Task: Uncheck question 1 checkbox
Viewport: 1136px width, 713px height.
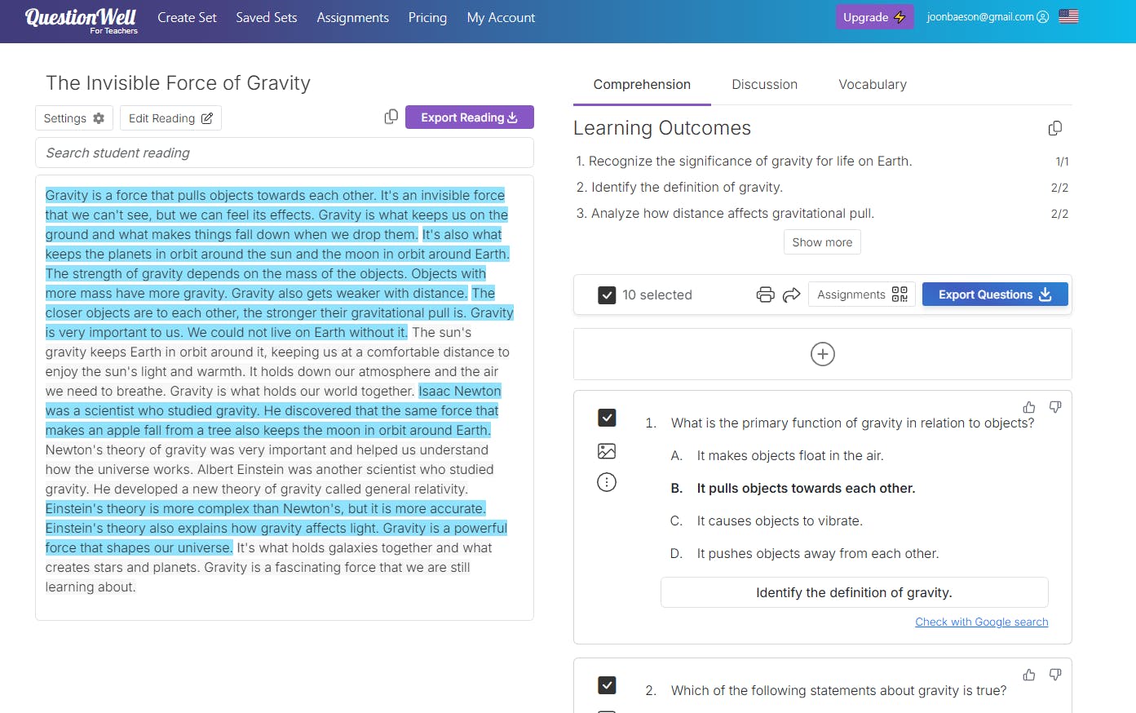Action: click(607, 418)
